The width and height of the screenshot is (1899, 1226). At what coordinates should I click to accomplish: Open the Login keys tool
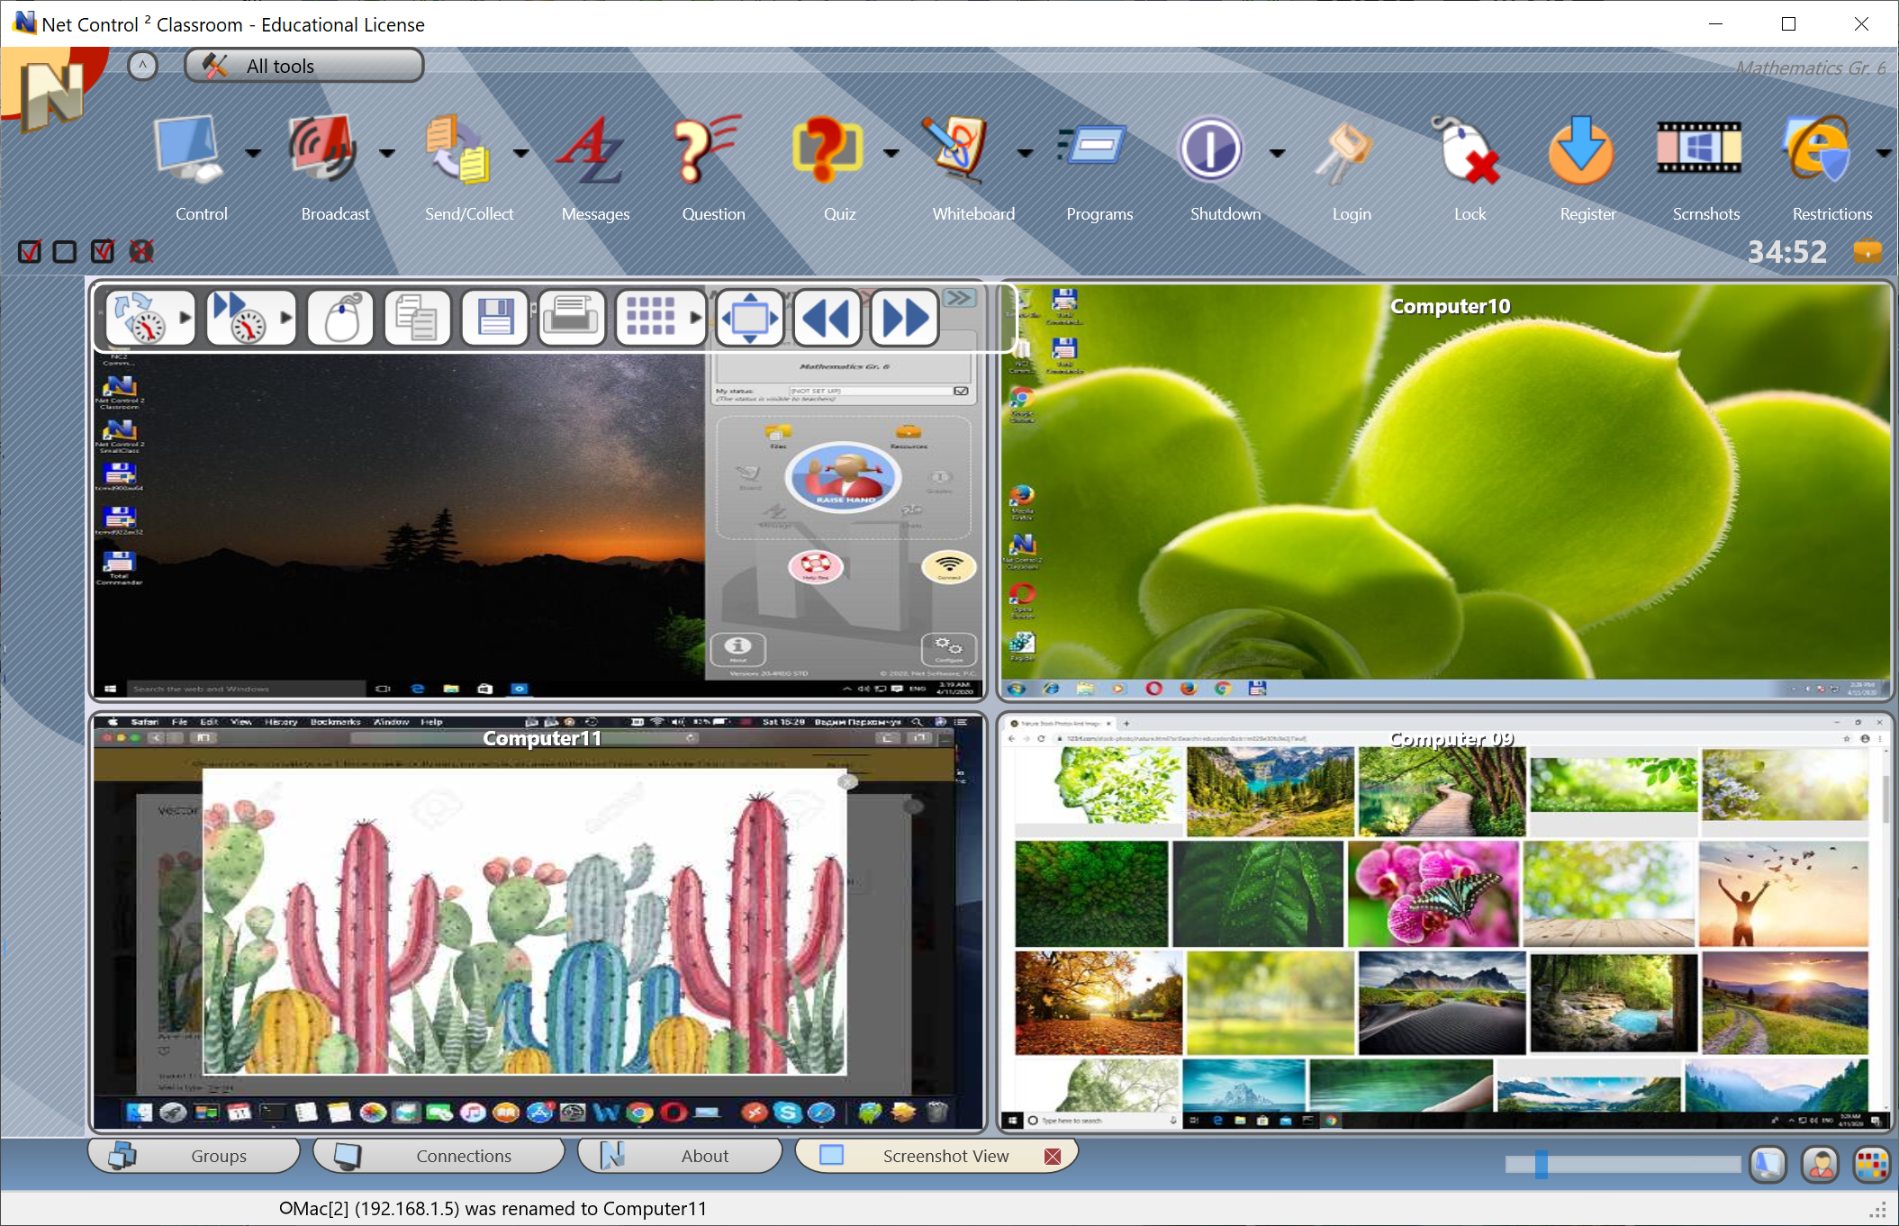click(x=1343, y=151)
